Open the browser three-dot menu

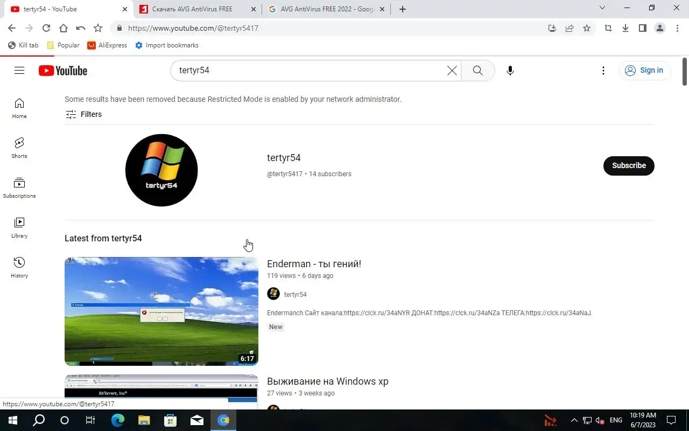(677, 28)
